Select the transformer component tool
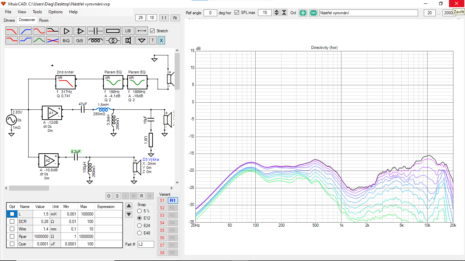Viewport: 465px width, 261px height. click(112, 40)
